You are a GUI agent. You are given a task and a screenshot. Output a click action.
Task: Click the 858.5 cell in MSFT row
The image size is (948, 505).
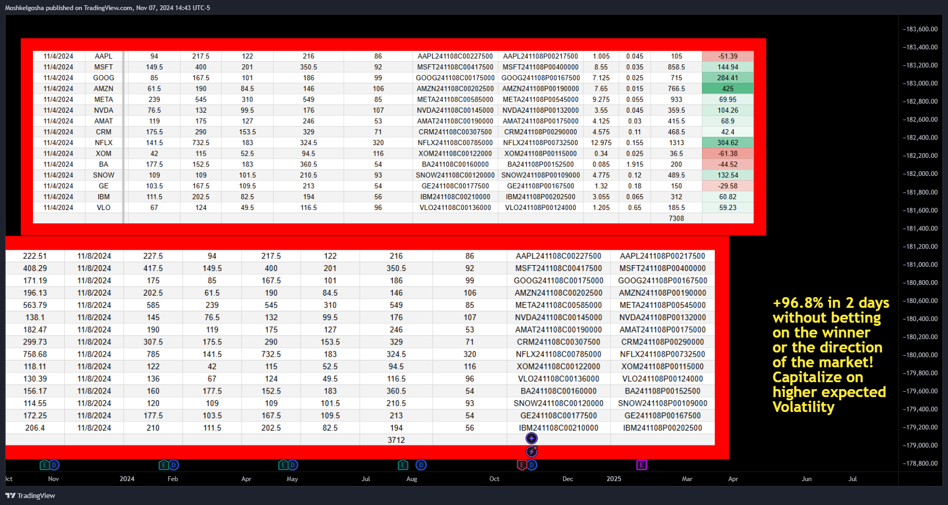676,68
